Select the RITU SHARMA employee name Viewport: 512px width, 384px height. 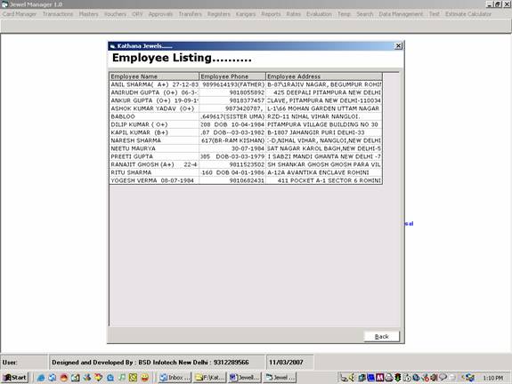[x=154, y=172]
